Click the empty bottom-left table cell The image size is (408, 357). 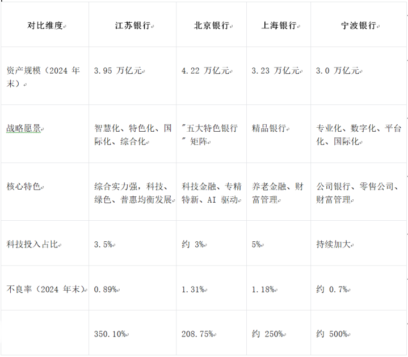[x=45, y=334]
